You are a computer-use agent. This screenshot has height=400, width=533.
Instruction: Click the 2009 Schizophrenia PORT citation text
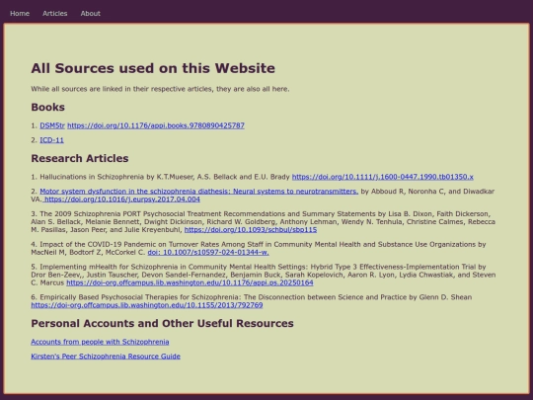coord(263,222)
